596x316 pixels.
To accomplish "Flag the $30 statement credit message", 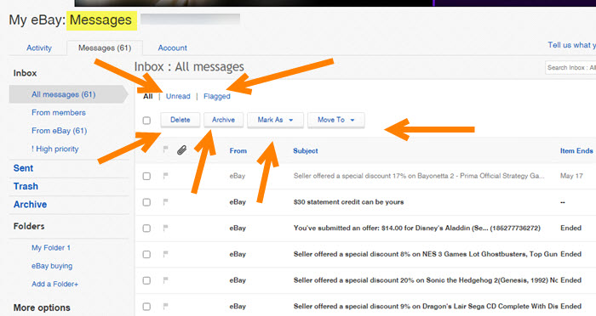I will pos(165,202).
